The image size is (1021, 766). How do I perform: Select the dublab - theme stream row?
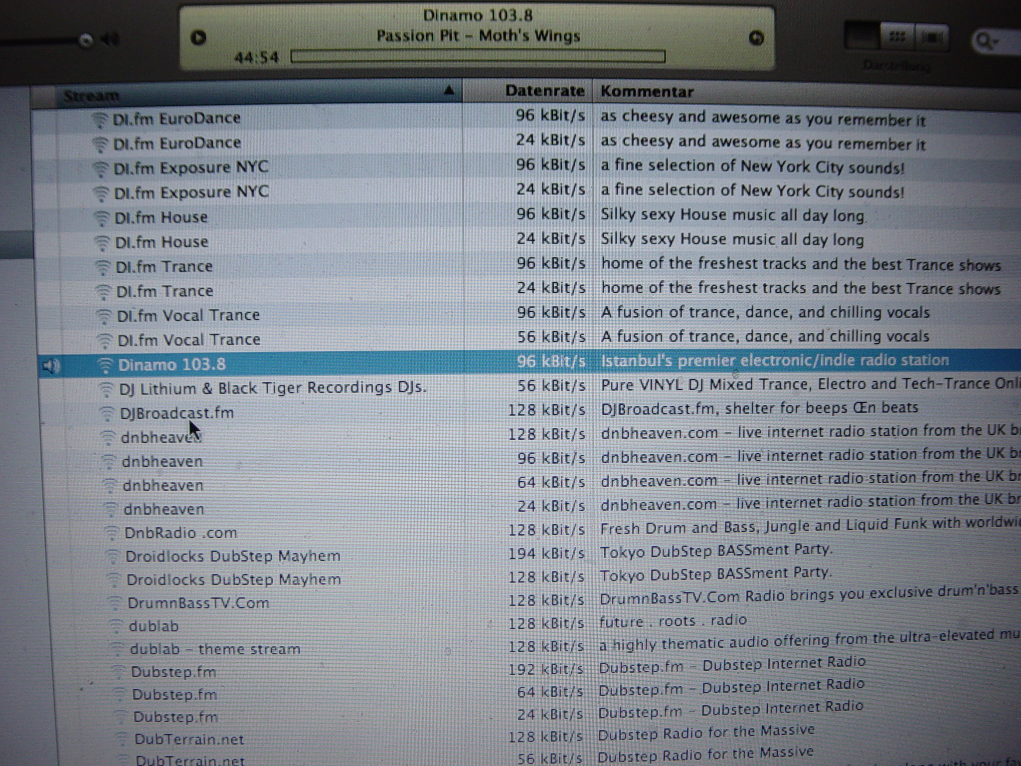tap(215, 649)
